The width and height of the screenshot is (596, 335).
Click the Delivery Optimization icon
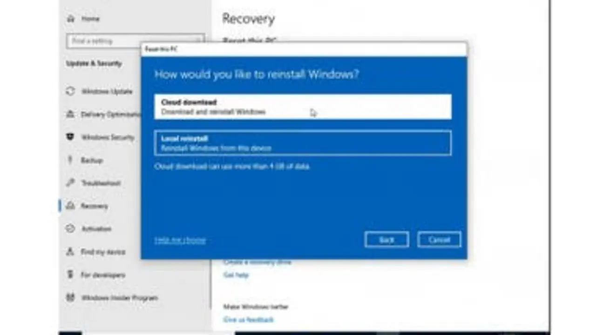pyautogui.click(x=70, y=114)
